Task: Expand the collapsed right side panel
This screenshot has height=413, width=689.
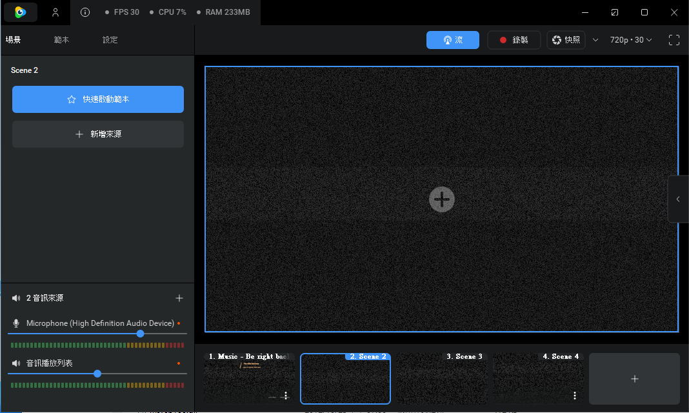Action: pyautogui.click(x=678, y=199)
